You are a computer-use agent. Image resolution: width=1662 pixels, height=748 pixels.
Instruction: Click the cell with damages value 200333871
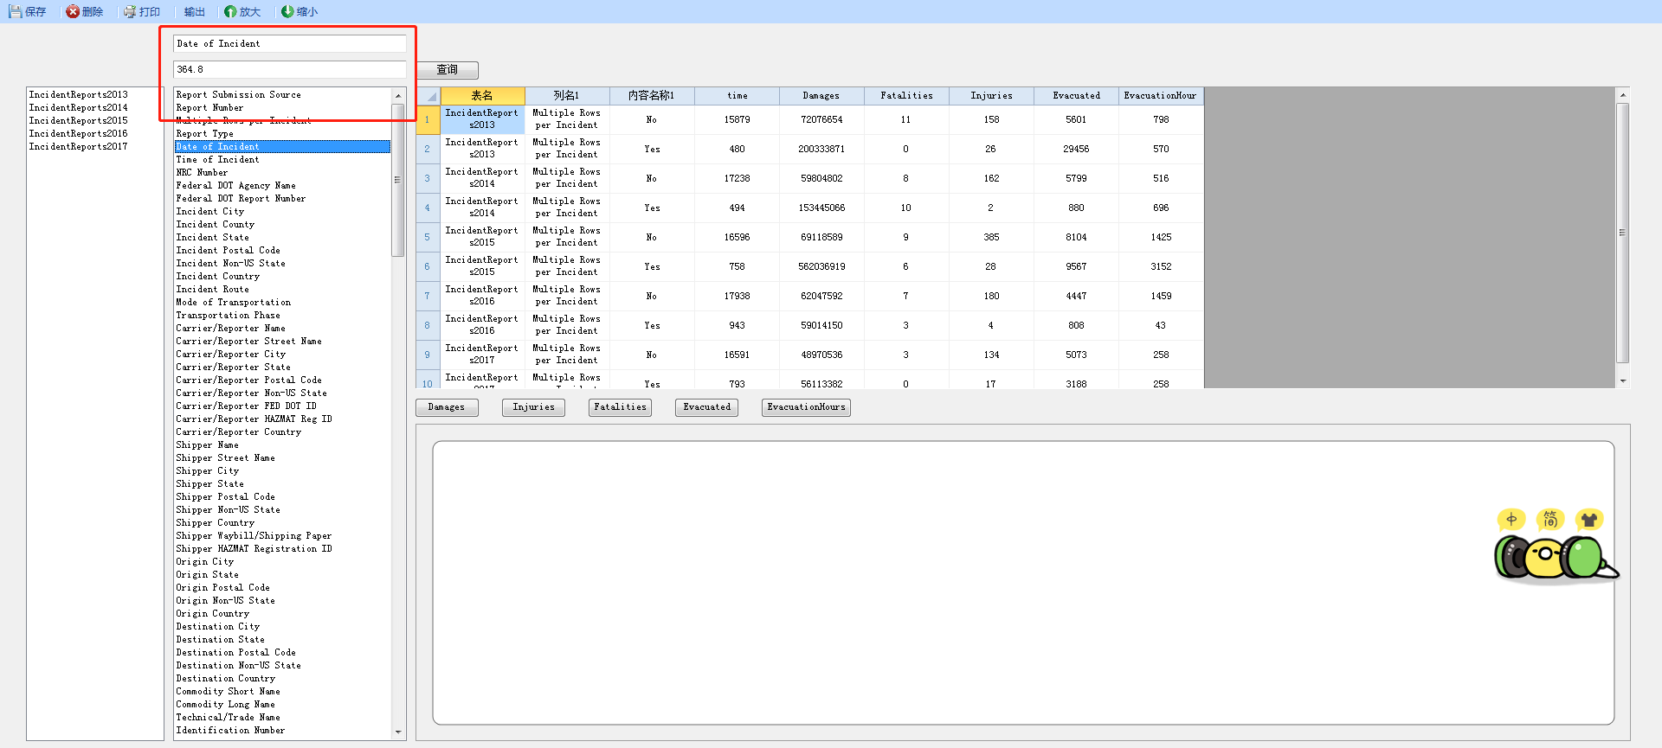(821, 149)
